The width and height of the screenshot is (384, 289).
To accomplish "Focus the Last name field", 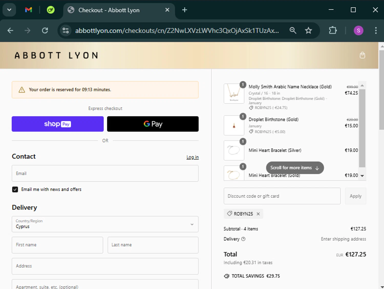I will pyautogui.click(x=153, y=245).
